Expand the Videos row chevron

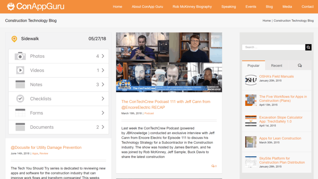coord(103,70)
